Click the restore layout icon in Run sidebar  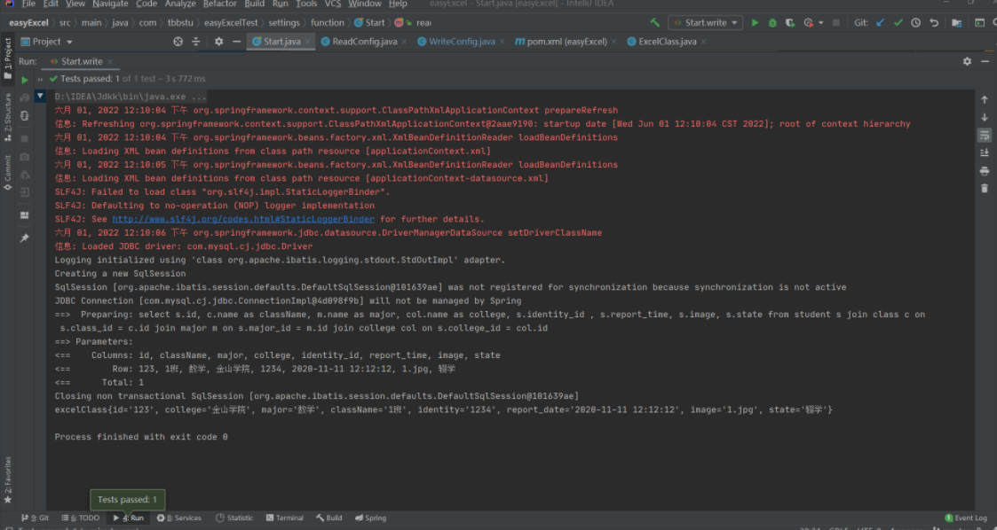point(24,215)
